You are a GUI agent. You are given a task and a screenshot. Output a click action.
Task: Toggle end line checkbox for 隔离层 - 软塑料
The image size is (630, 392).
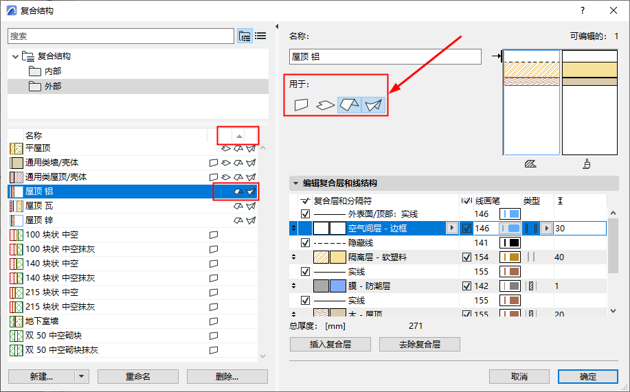pos(466,257)
